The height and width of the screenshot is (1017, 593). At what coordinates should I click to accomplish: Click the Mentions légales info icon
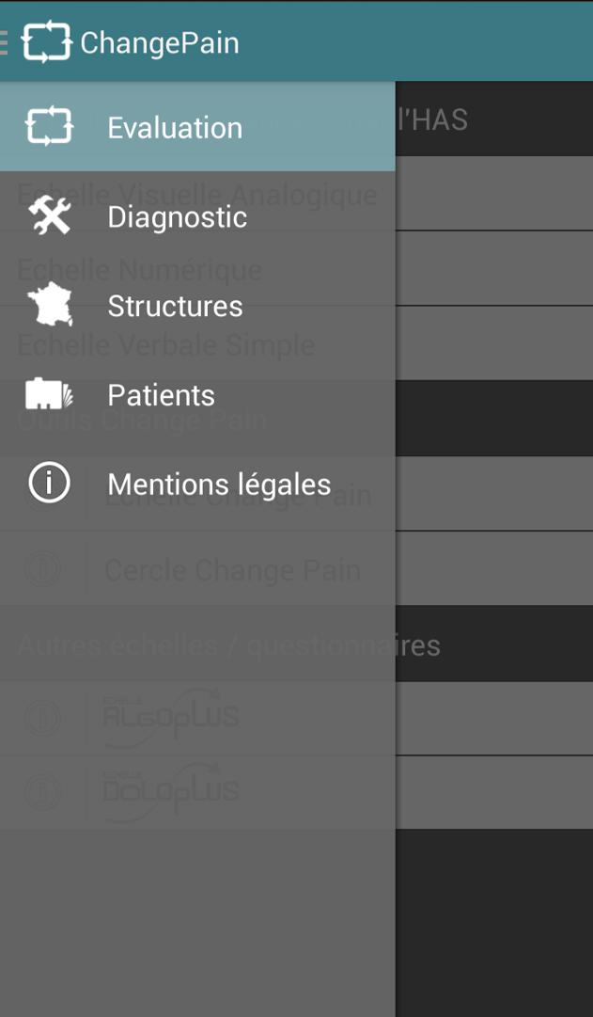(50, 484)
